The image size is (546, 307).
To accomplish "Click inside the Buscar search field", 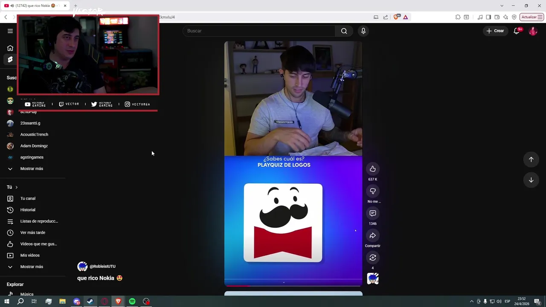I will tap(259, 31).
